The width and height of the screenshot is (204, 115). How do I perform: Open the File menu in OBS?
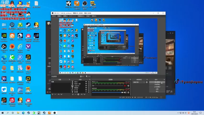54,16
